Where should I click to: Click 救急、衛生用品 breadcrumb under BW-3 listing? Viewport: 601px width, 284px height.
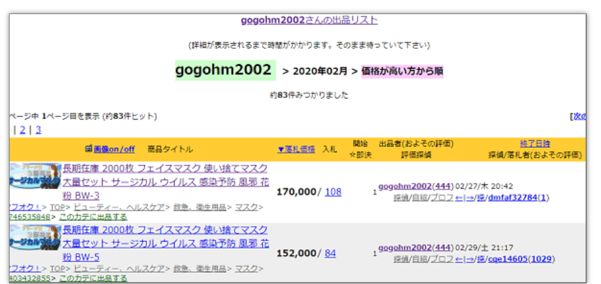coord(199,208)
